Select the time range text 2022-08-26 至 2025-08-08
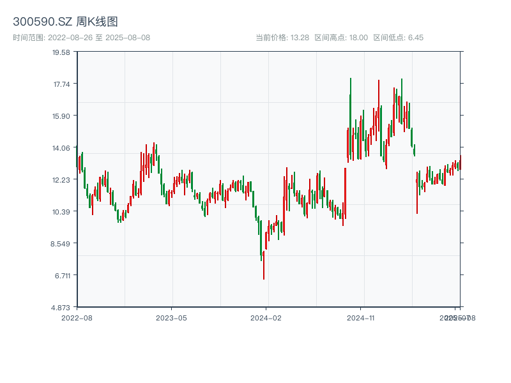The width and height of the screenshot is (511, 383). (99, 38)
